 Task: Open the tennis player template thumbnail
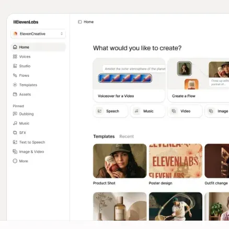pyautogui.click(x=176, y=207)
